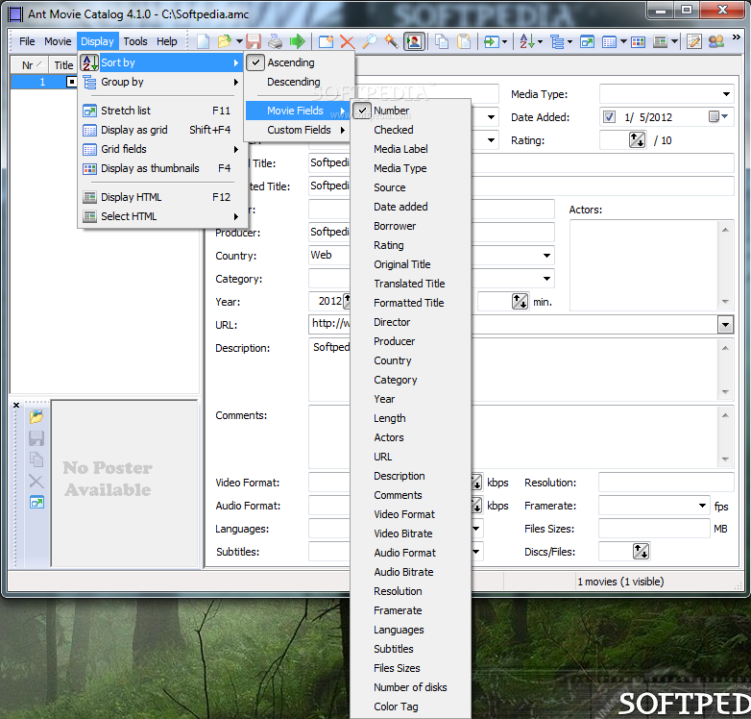Screen dimensions: 751x719
Task: Toggle the picture window toolbar icon
Action: tap(414, 41)
